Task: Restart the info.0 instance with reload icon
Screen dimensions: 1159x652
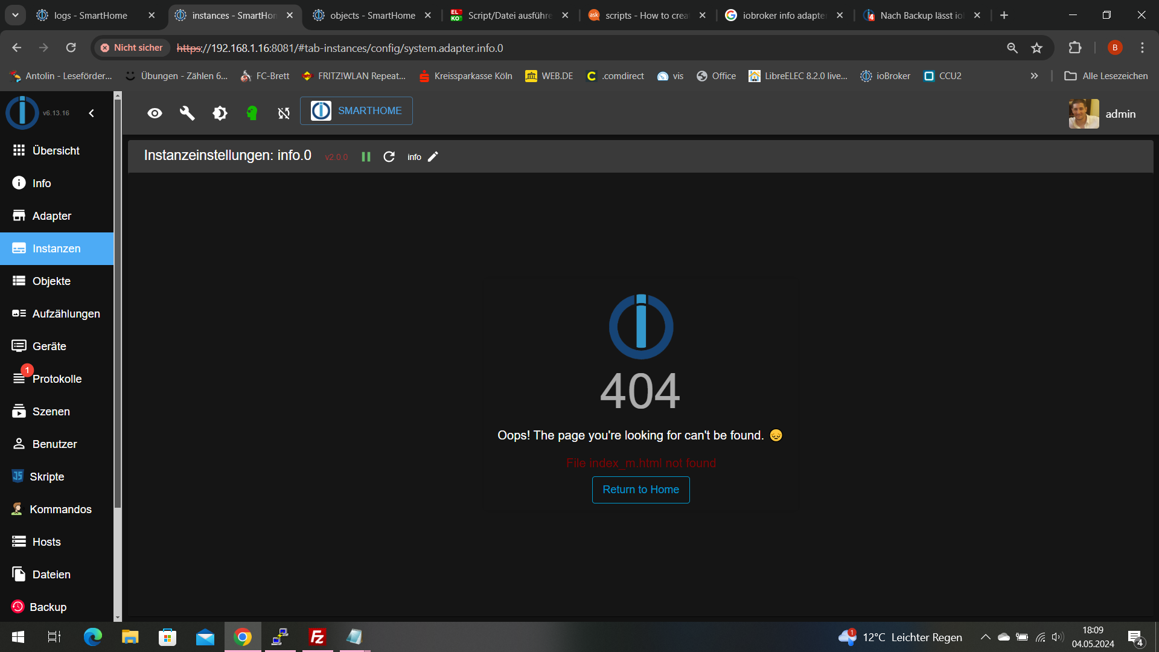Action: (x=389, y=157)
